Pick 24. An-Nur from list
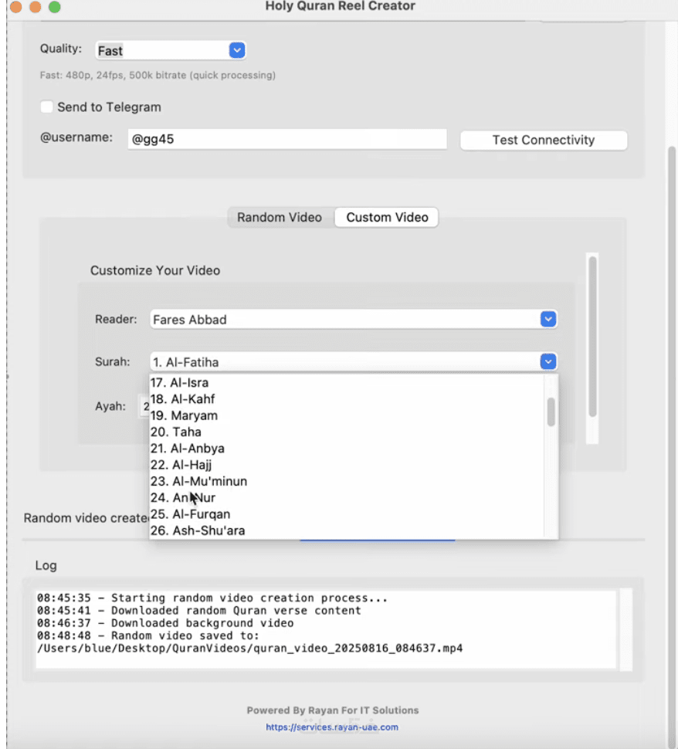 347,498
